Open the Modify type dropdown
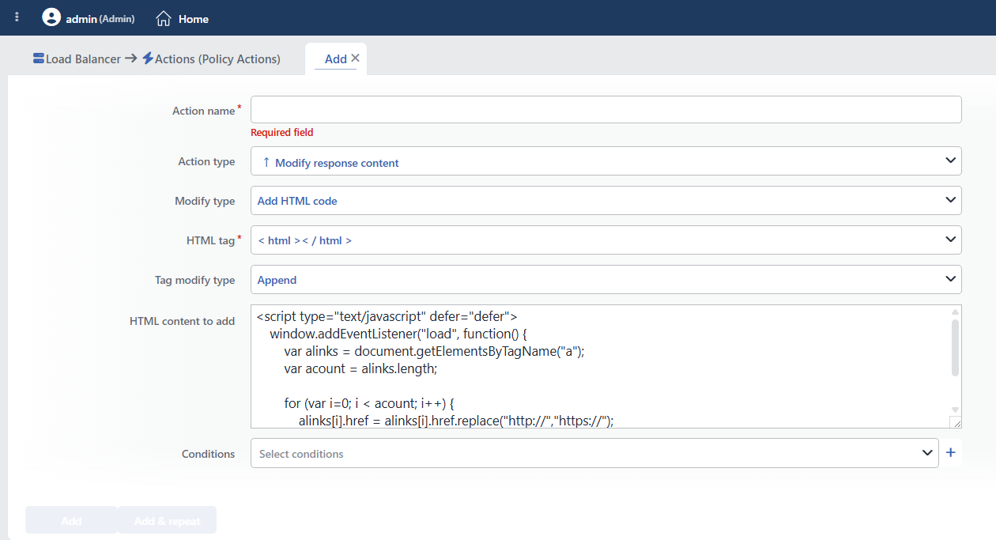 pyautogui.click(x=606, y=201)
